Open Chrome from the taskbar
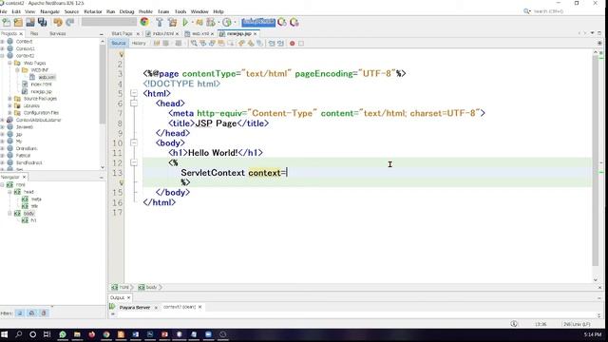This screenshot has height=342, width=608. click(x=106, y=334)
